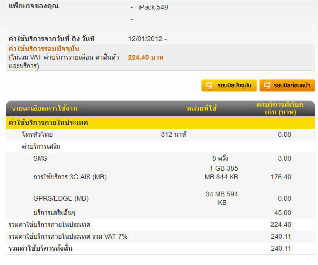318x265 pixels.
Task: Click การใช้บริการ 3G AIS (MB) label
Action: 70,177
